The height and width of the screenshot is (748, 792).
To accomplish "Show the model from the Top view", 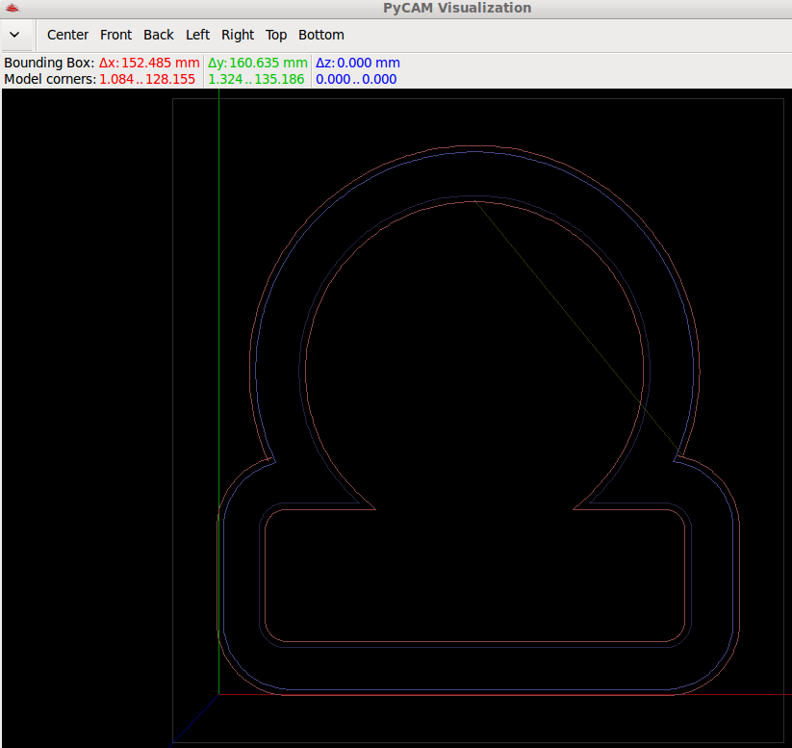I will tap(276, 35).
